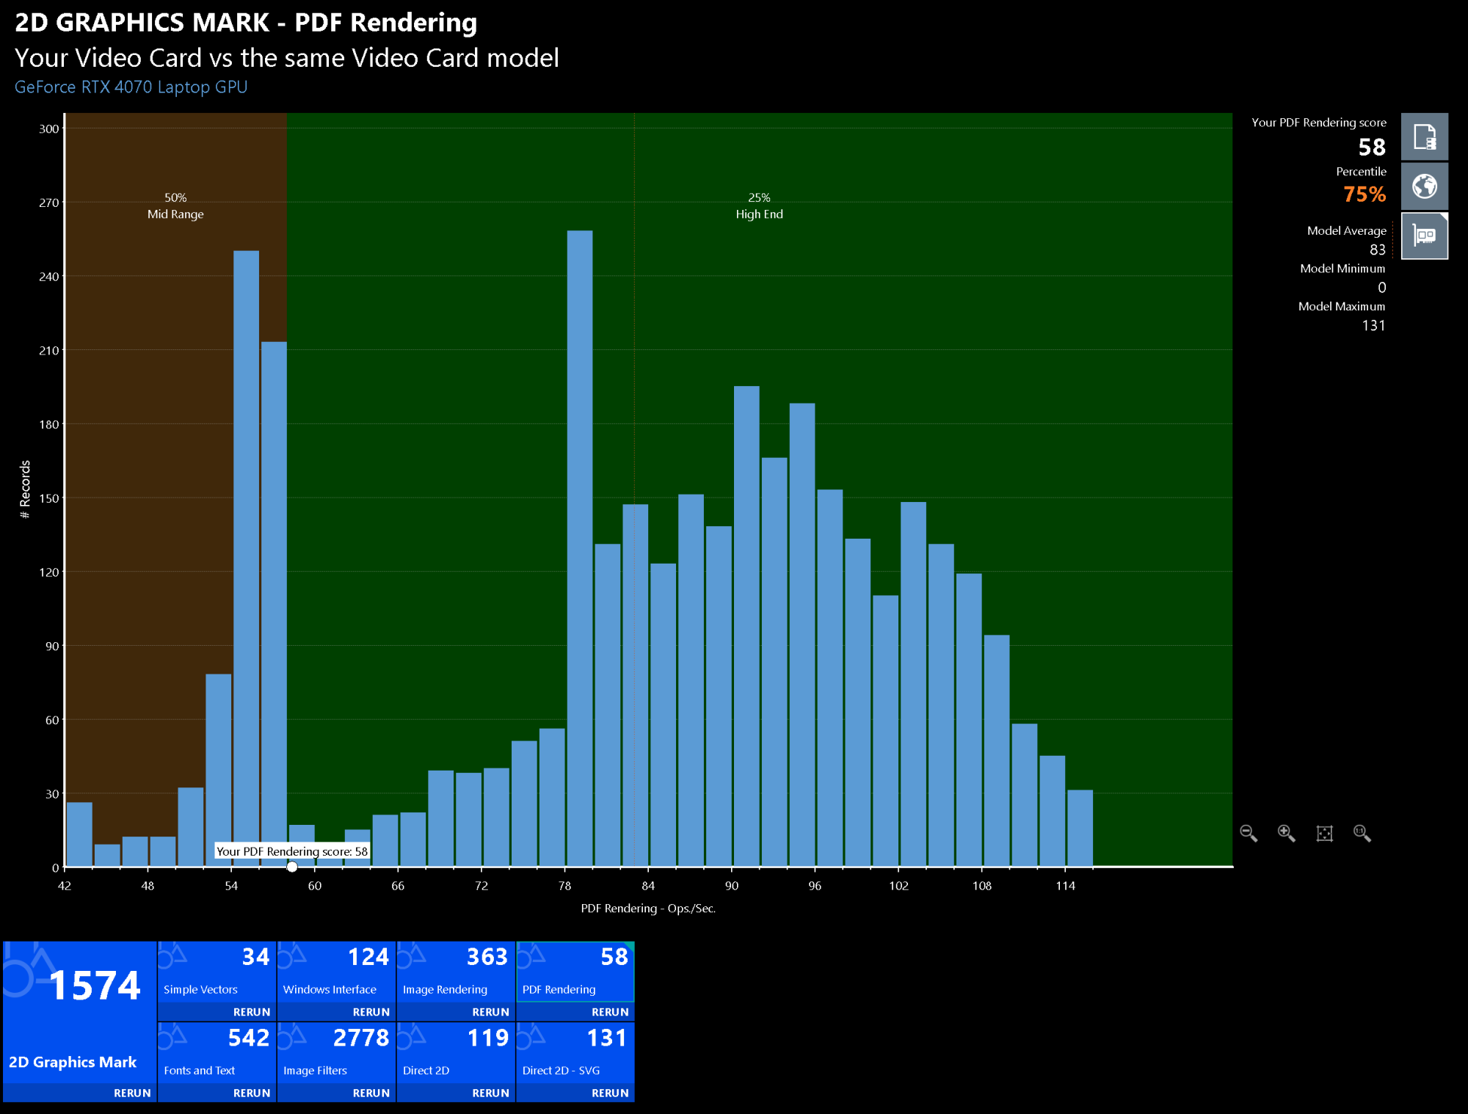Reset chart zoom with the 1:1 magnifier
The width and height of the screenshot is (1468, 1114).
(x=1362, y=833)
